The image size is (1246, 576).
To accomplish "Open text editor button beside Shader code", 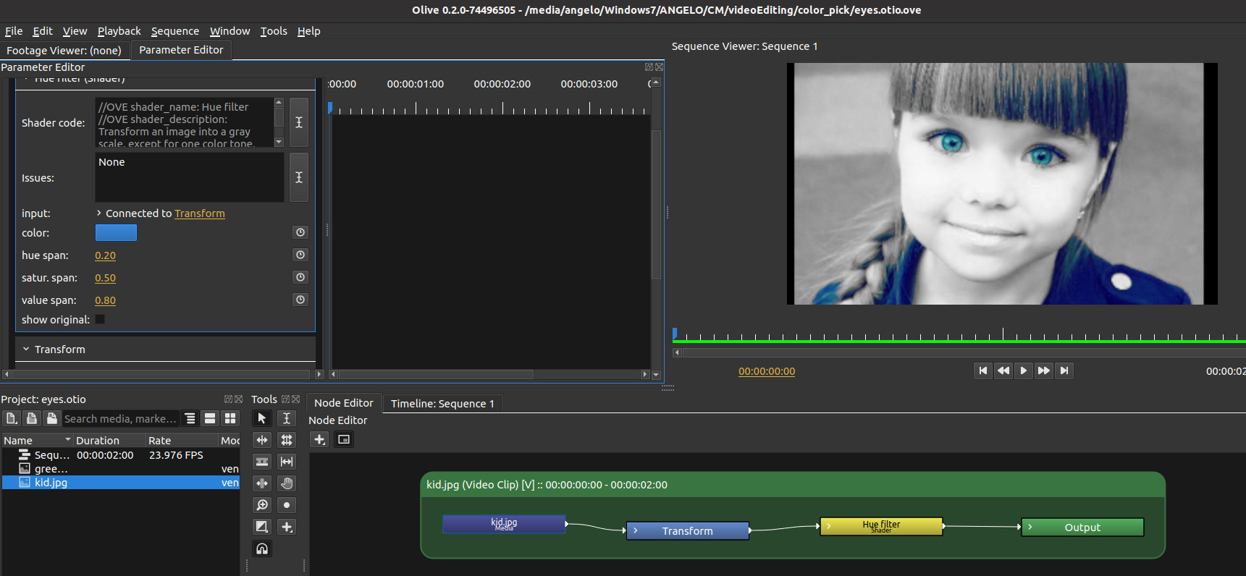I will (x=299, y=122).
